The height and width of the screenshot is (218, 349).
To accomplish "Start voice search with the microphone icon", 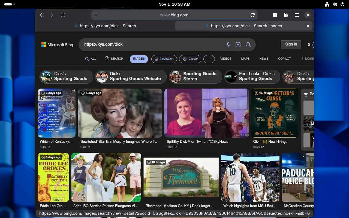I will (228, 45).
